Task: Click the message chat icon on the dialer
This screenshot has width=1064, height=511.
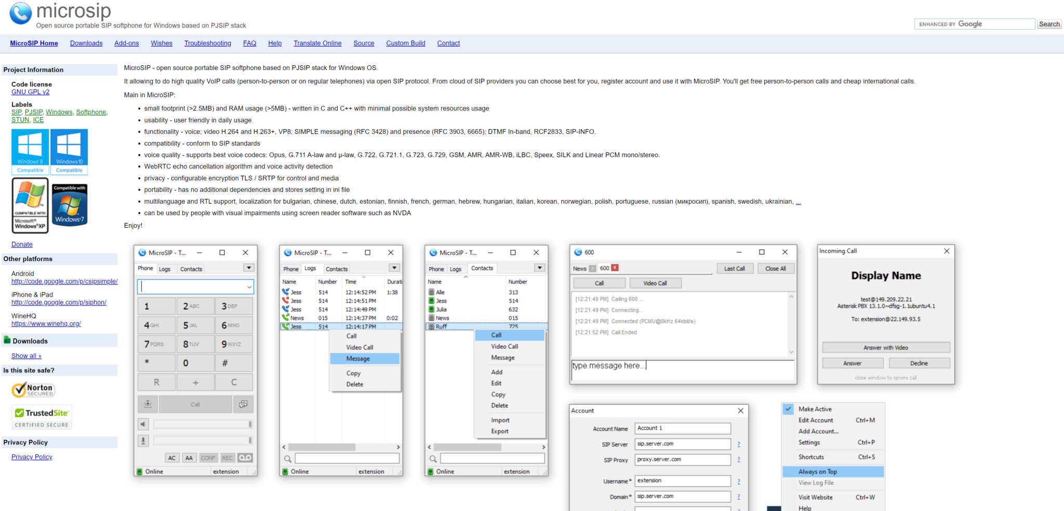Action: [x=243, y=404]
